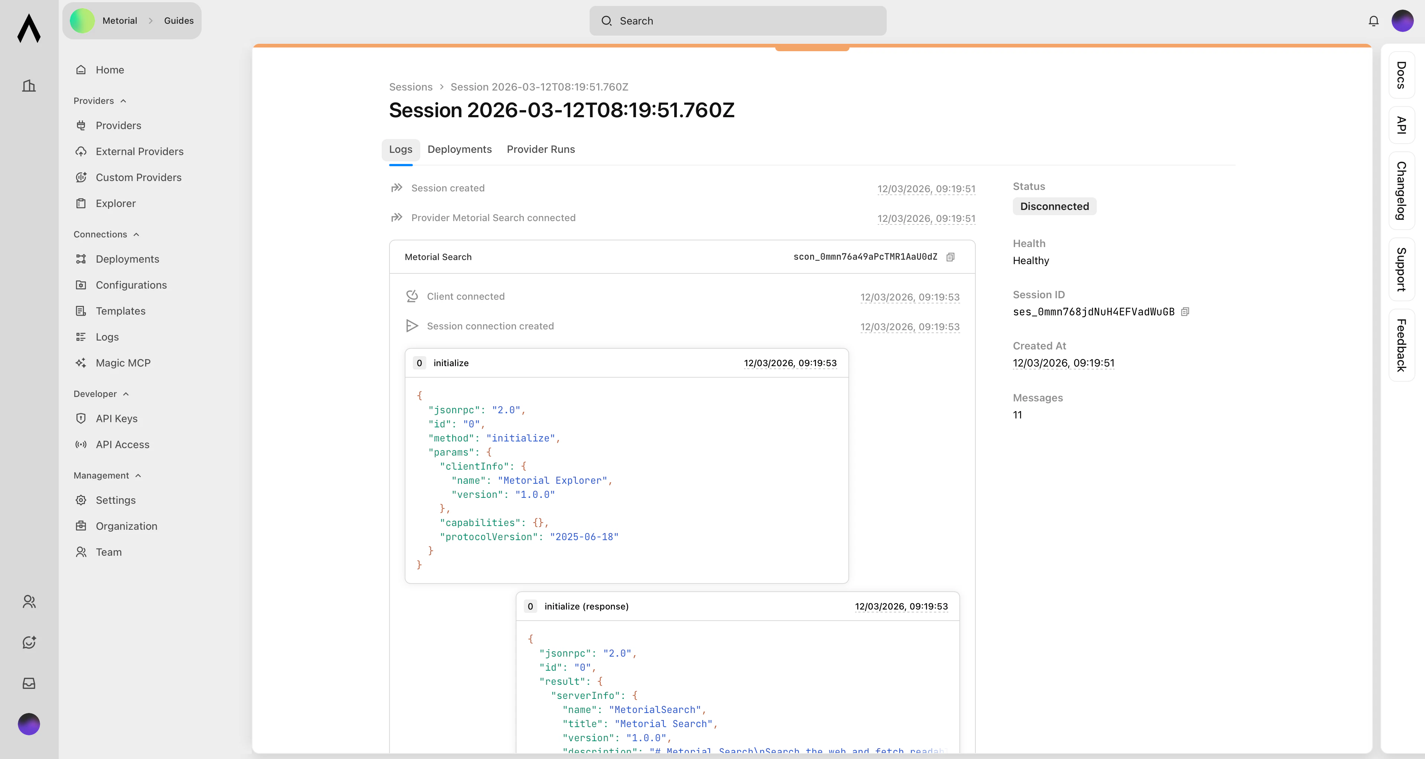Open the user avatar at top right
Image resolution: width=1425 pixels, height=759 pixels.
pos(1402,21)
